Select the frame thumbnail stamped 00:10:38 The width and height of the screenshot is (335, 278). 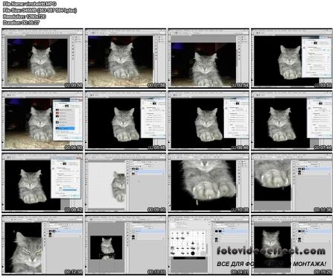pos(208,183)
